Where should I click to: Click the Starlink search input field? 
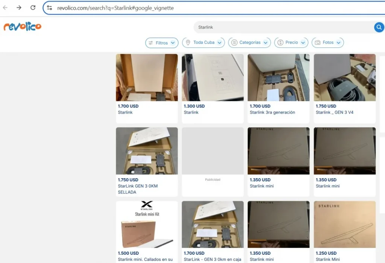click(x=283, y=27)
